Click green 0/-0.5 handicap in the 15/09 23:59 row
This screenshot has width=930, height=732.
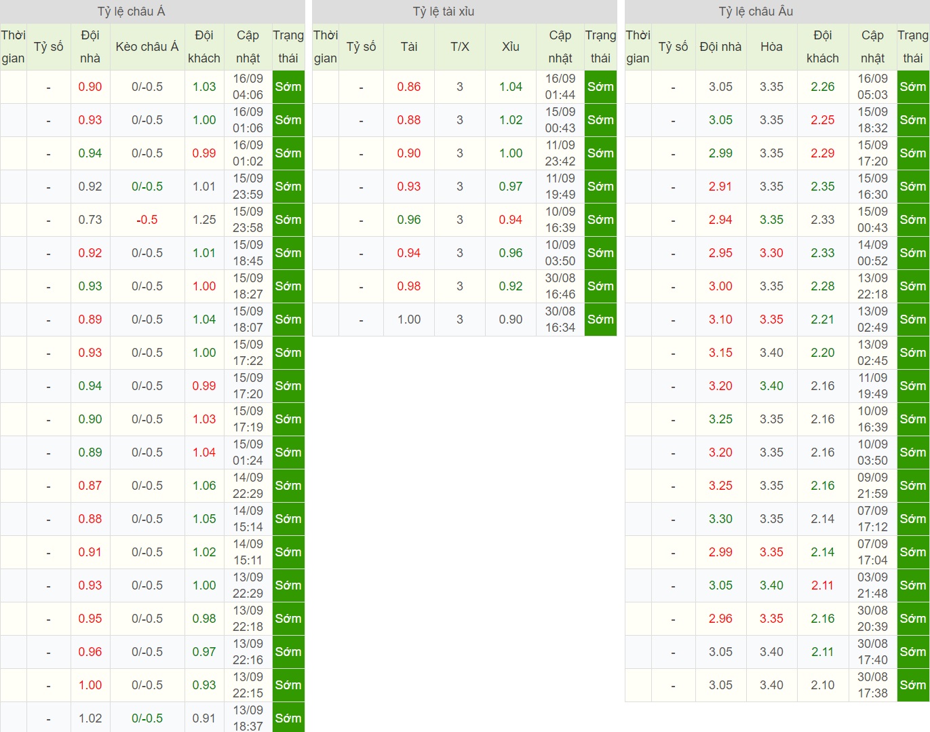[147, 187]
